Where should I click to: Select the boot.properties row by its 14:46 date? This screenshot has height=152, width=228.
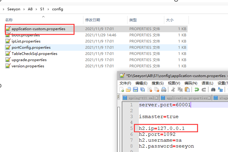click(101, 35)
